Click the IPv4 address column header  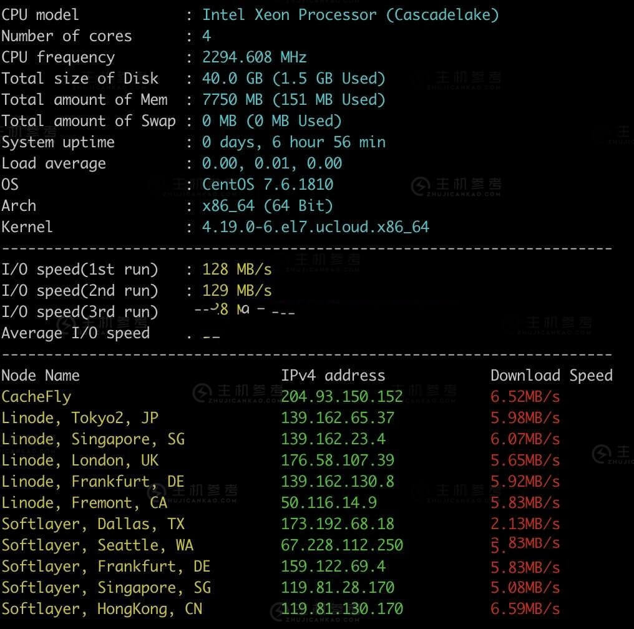point(333,376)
